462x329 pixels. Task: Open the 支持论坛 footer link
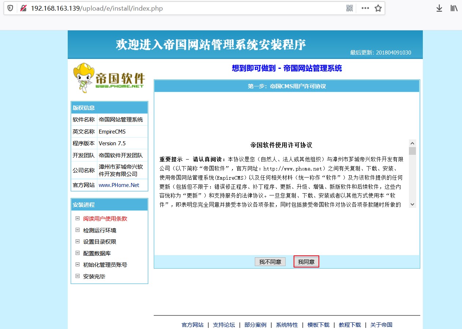224,325
